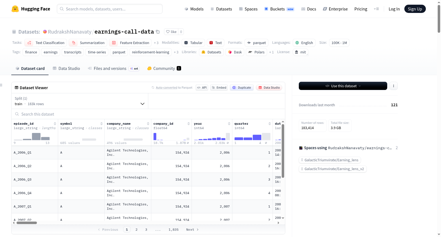Click the API button in Dataset Viewer
Screen dimensions: 441x237
point(202,88)
